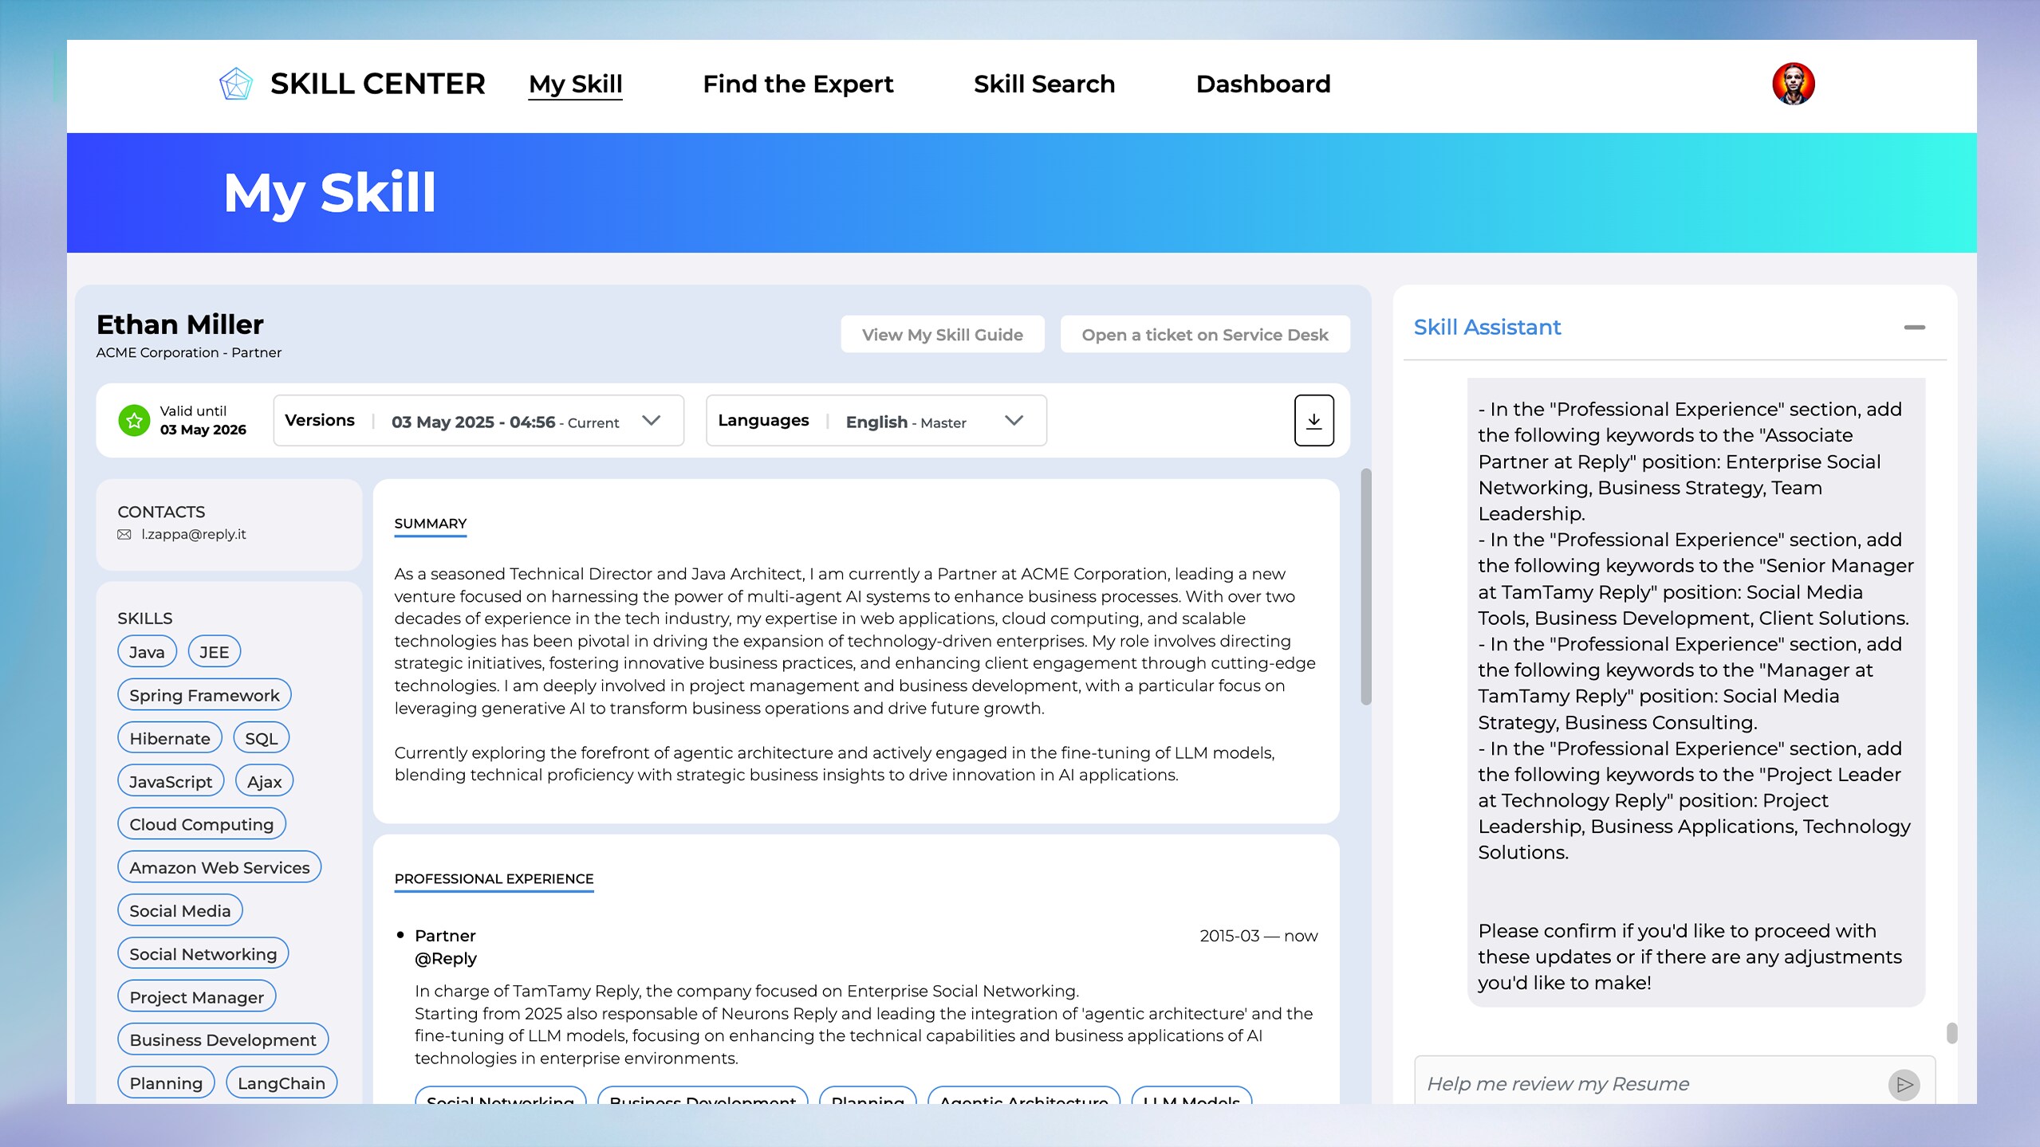Select the Hibernate skill tag
This screenshot has height=1147, width=2040.
pyautogui.click(x=169, y=739)
